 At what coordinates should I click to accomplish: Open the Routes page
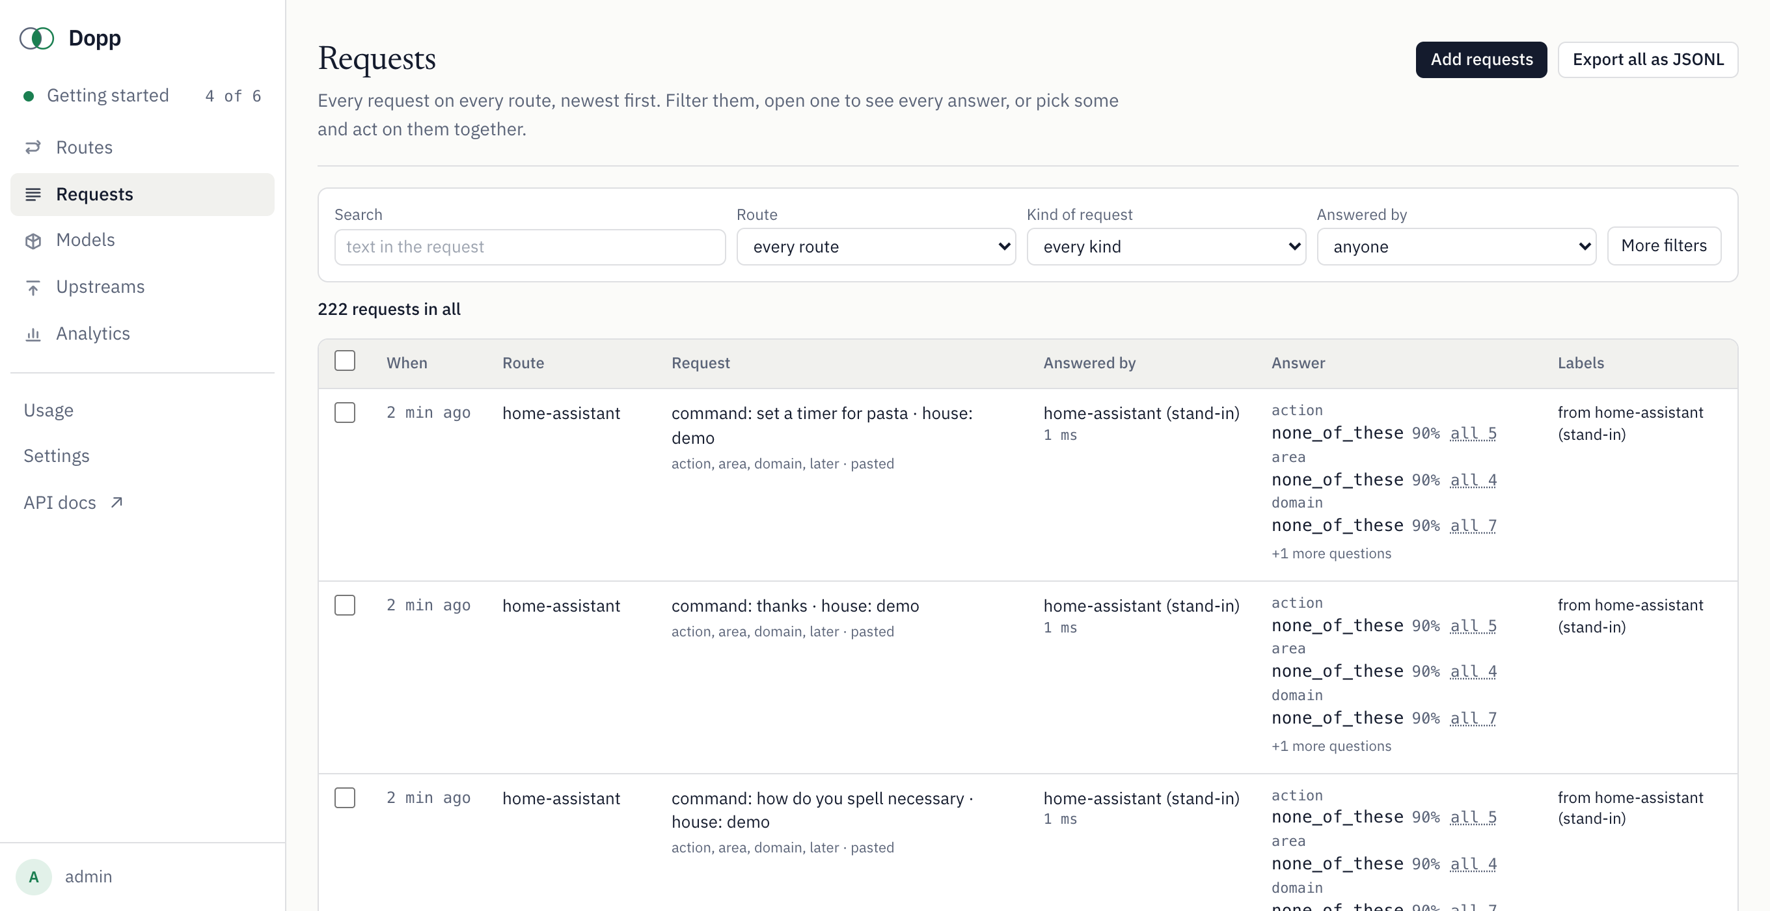[143, 148]
